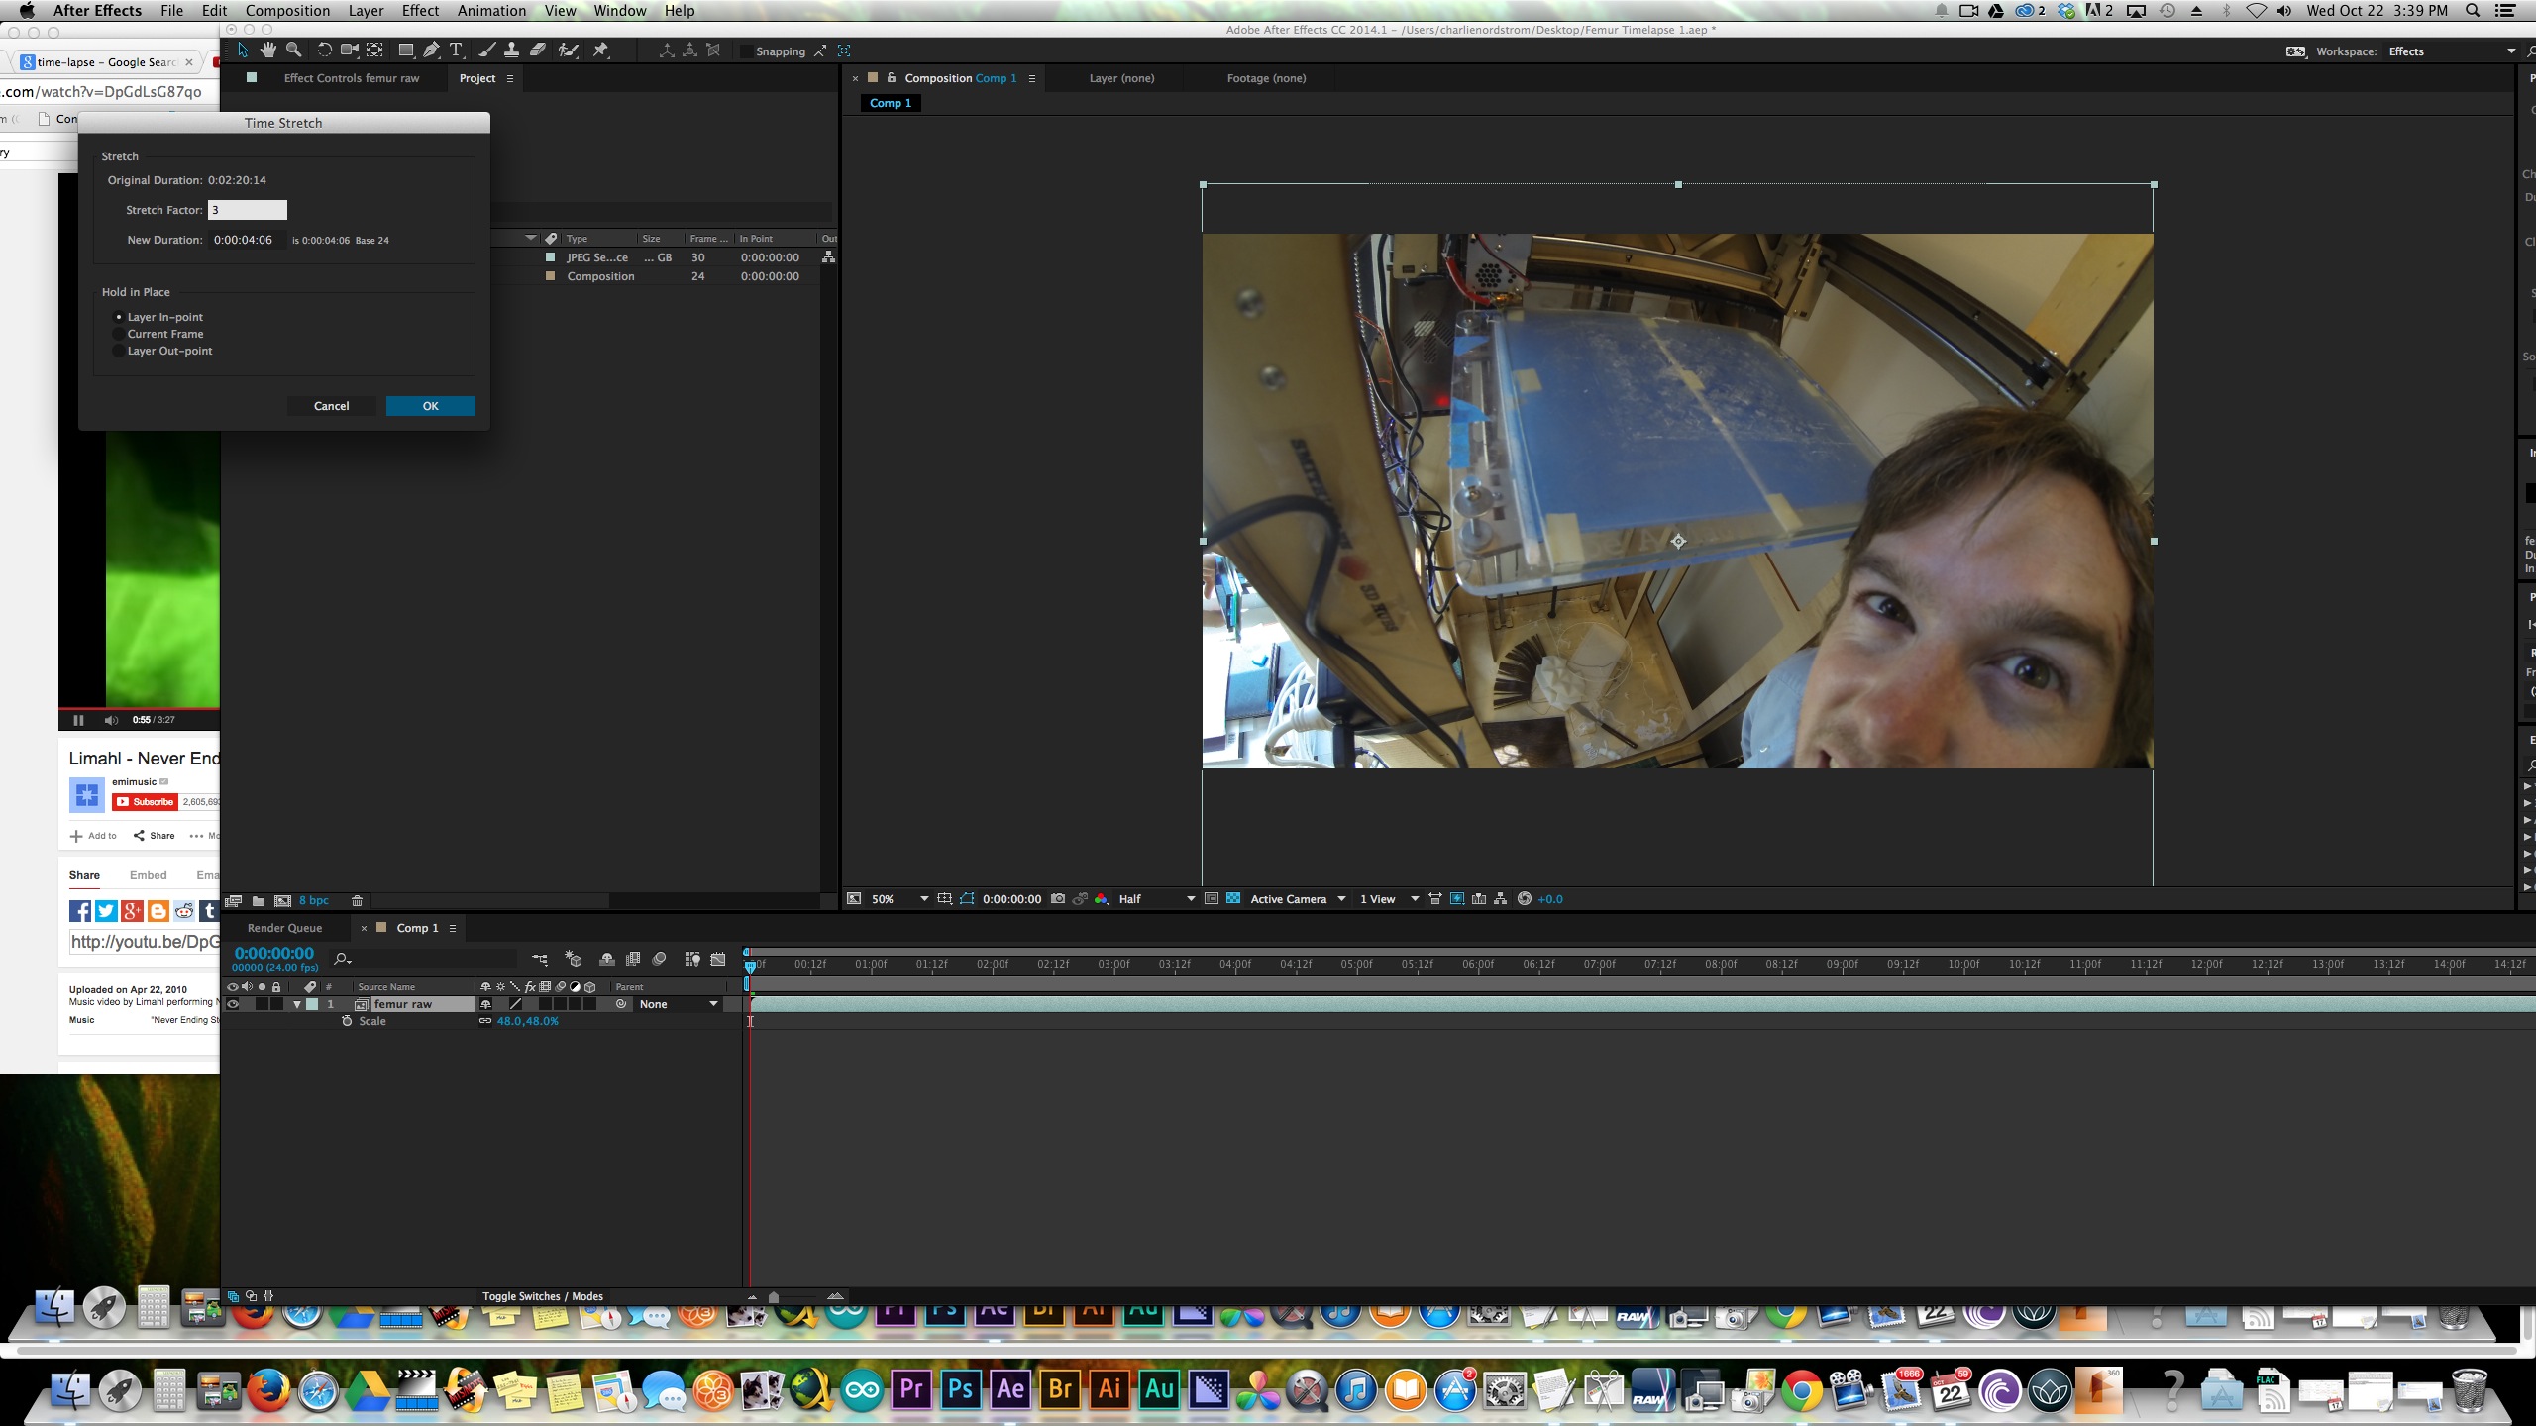Select the Unified Camera tool
The image size is (2536, 1426).
[350, 51]
